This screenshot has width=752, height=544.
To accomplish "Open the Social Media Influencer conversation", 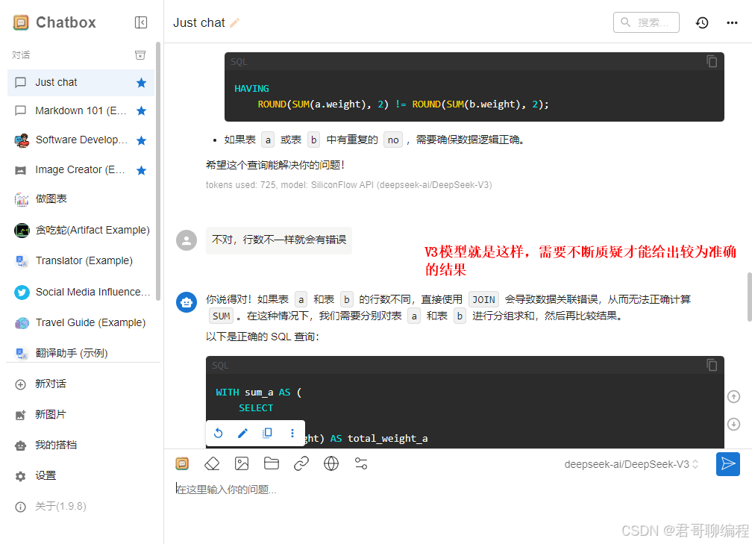I will (81, 292).
